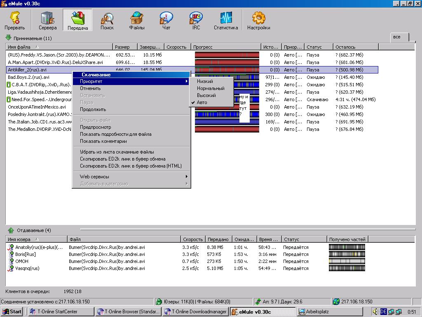The height and width of the screenshot is (317, 422).
Task: Switch to T-Online StartCenter taskbar button
Action: coord(61,312)
